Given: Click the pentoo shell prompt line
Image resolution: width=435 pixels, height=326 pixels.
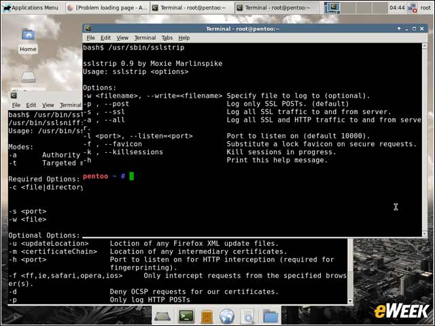Looking at the screenshot, I should [x=108, y=177].
